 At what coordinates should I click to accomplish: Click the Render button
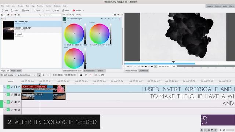pos(77,11)
